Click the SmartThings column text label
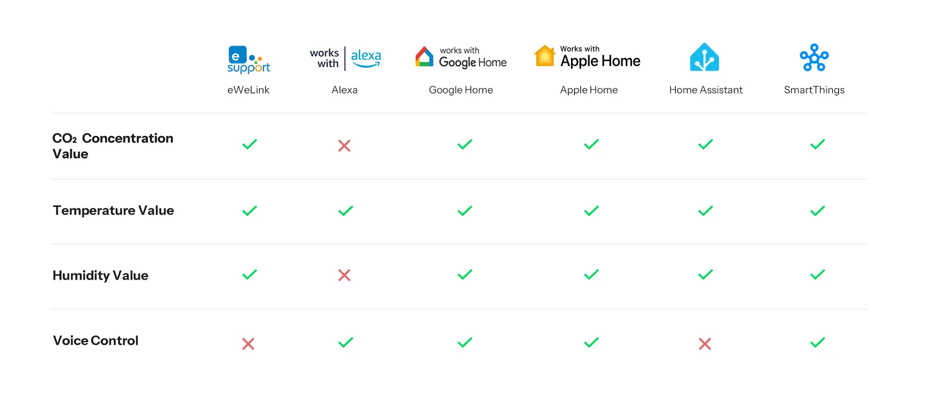Screen dimensions: 925x405 (x=814, y=90)
